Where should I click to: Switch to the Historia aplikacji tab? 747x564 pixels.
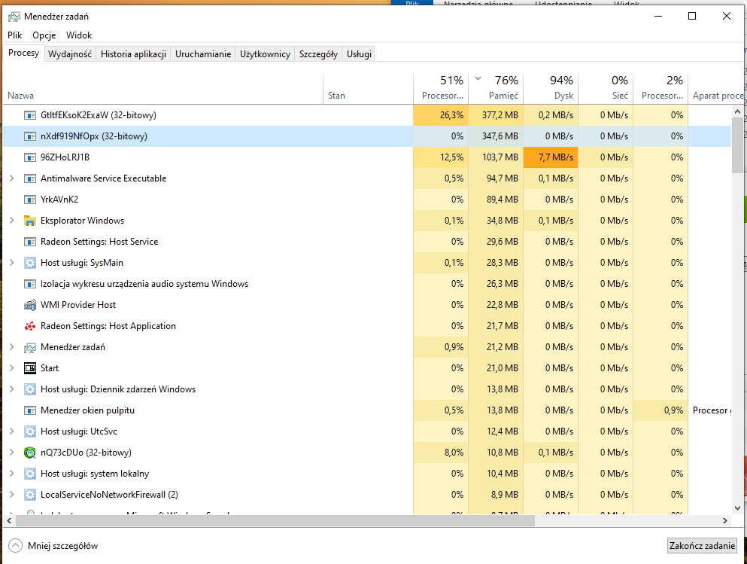133,54
